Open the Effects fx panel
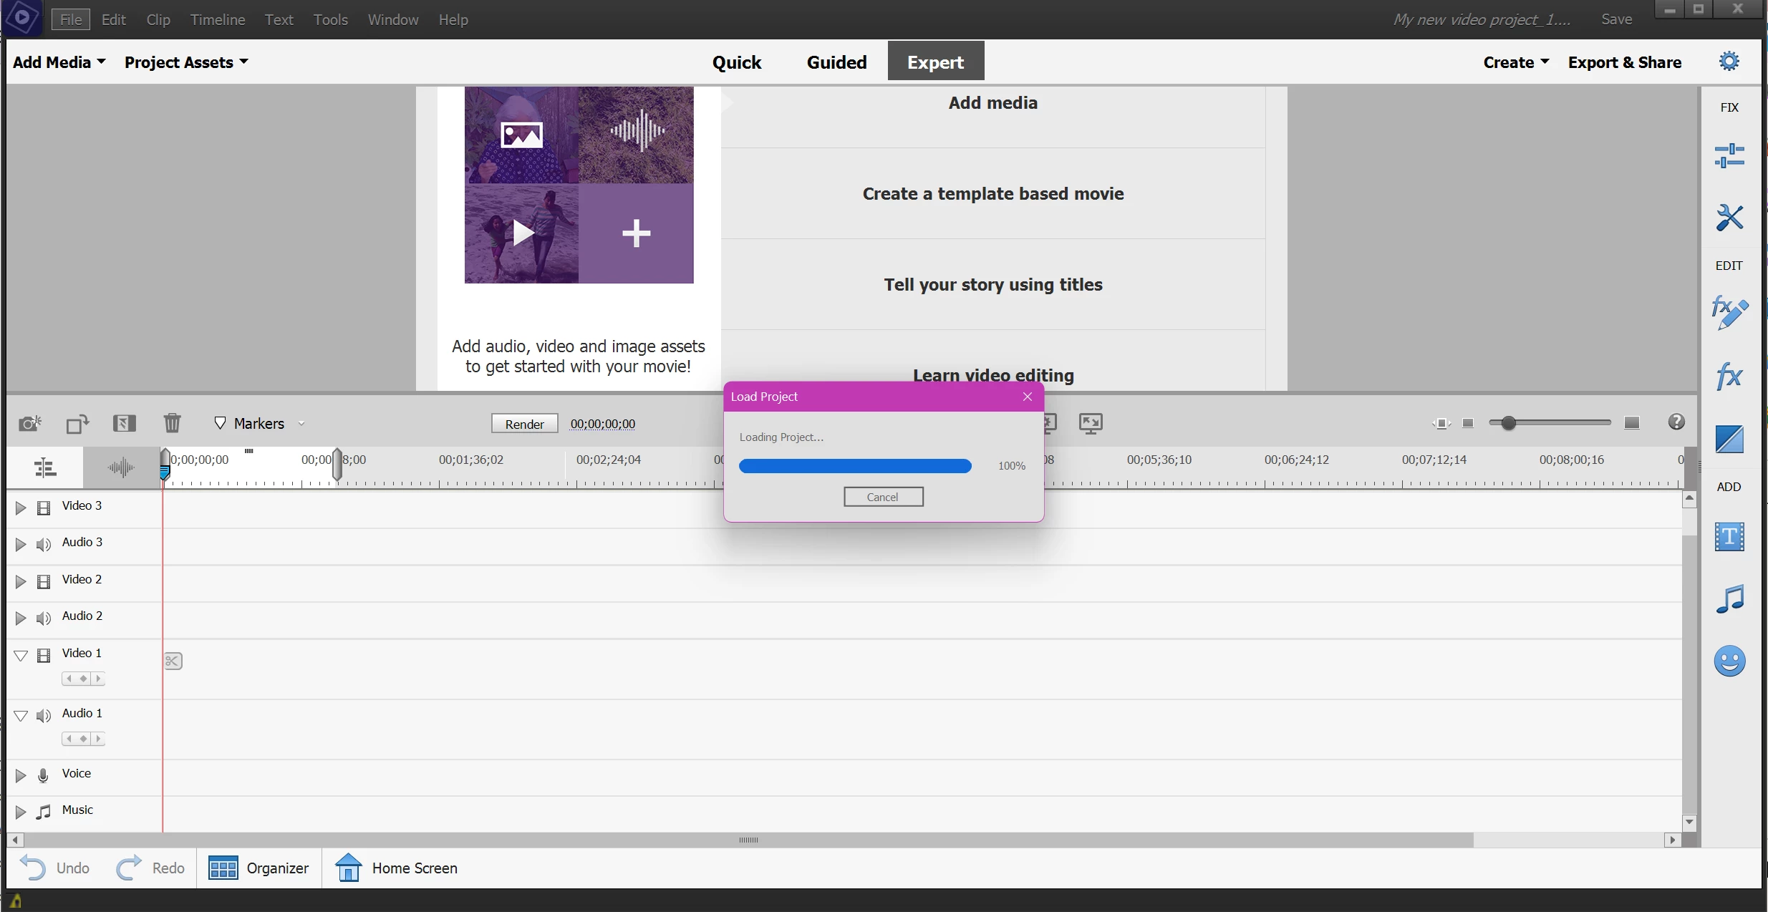 click(1729, 376)
